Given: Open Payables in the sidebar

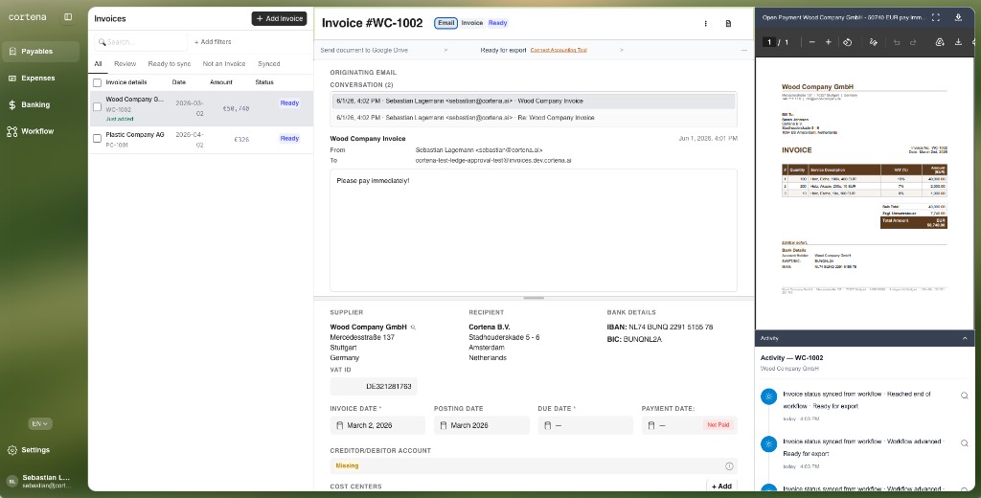Looking at the screenshot, I should click(40, 52).
